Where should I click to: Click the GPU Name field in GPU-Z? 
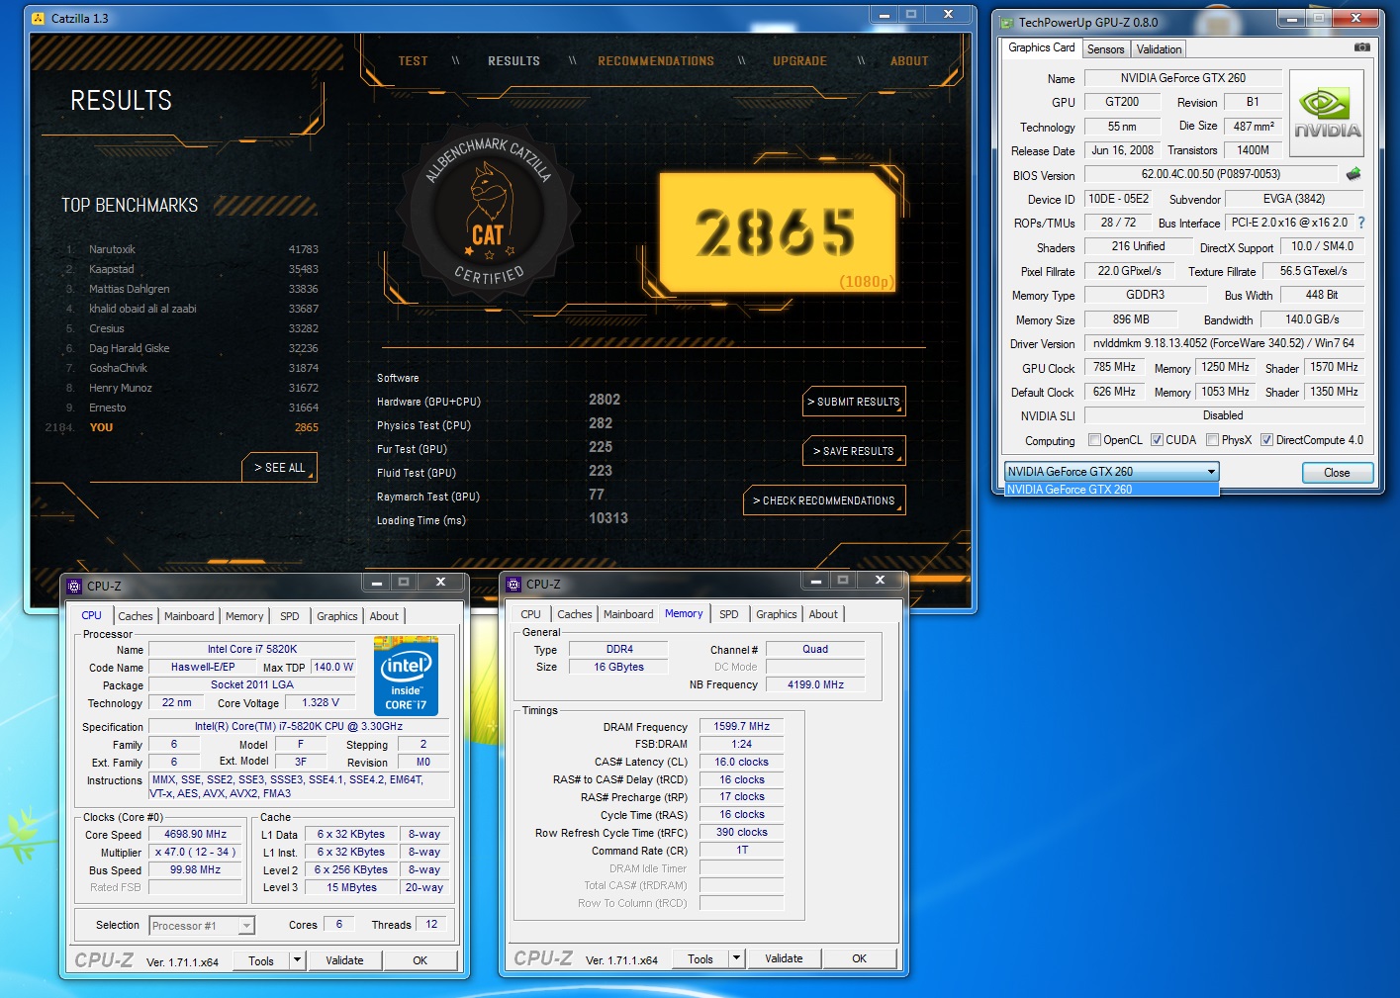(1182, 78)
